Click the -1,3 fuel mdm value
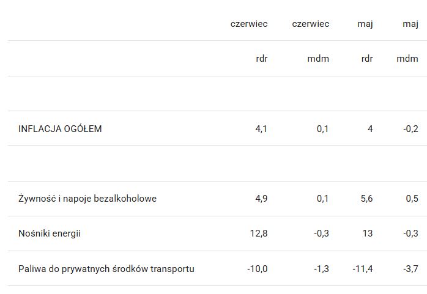The width and height of the screenshot is (427, 294). [321, 269]
